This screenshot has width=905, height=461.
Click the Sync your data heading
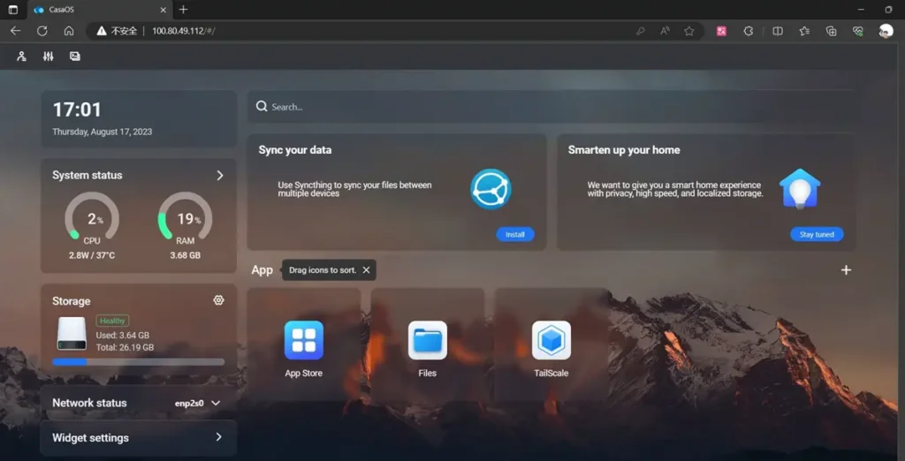[x=295, y=150]
